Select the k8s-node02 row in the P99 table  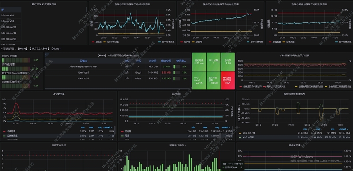(11, 21)
